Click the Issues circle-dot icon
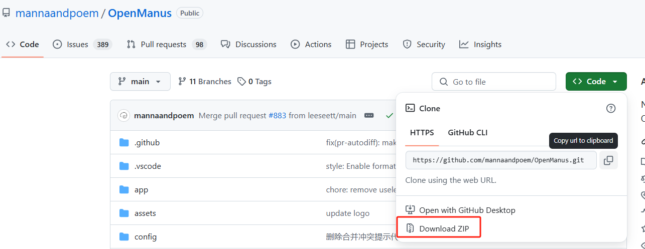This screenshot has width=645, height=249. 57,44
